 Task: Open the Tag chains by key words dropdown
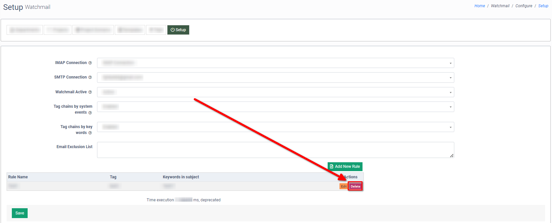(275, 127)
